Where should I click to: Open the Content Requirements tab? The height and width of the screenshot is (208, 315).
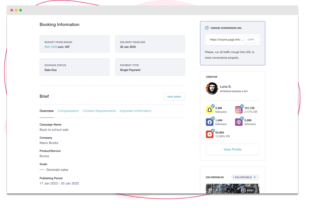99,111
